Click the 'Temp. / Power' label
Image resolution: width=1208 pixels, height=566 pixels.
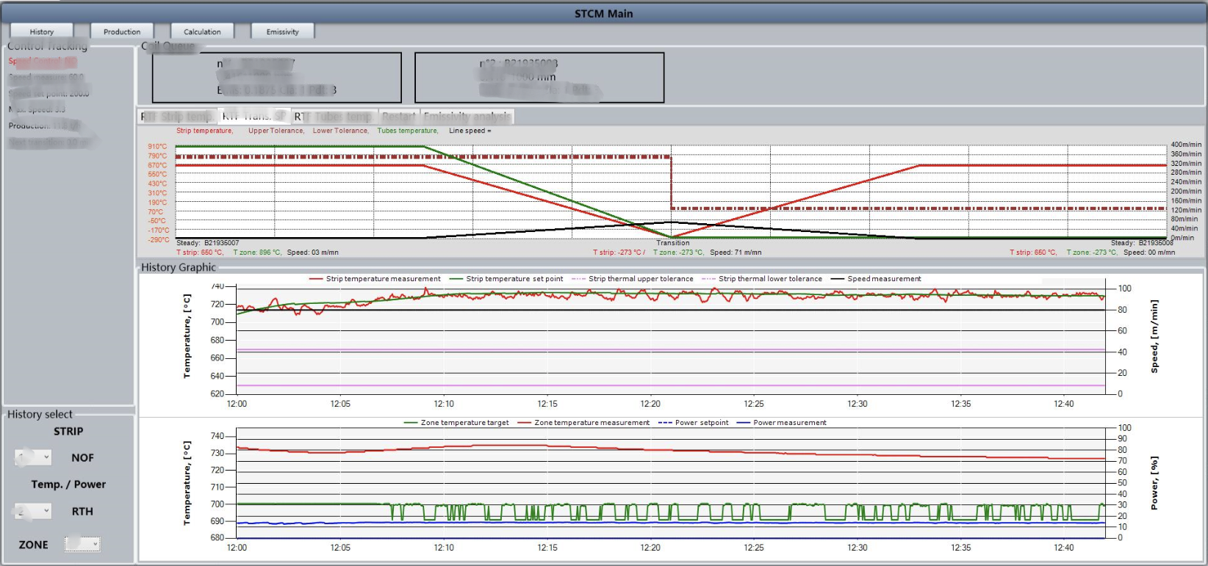(68, 485)
